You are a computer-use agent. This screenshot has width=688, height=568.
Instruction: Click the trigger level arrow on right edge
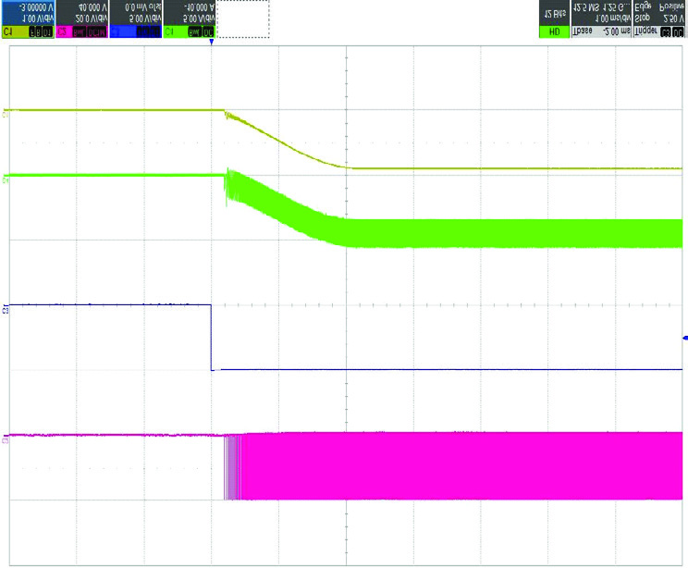click(684, 339)
